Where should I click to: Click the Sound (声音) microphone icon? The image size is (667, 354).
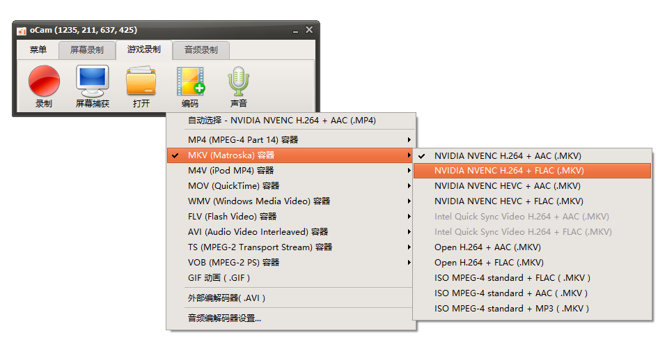pyautogui.click(x=238, y=81)
